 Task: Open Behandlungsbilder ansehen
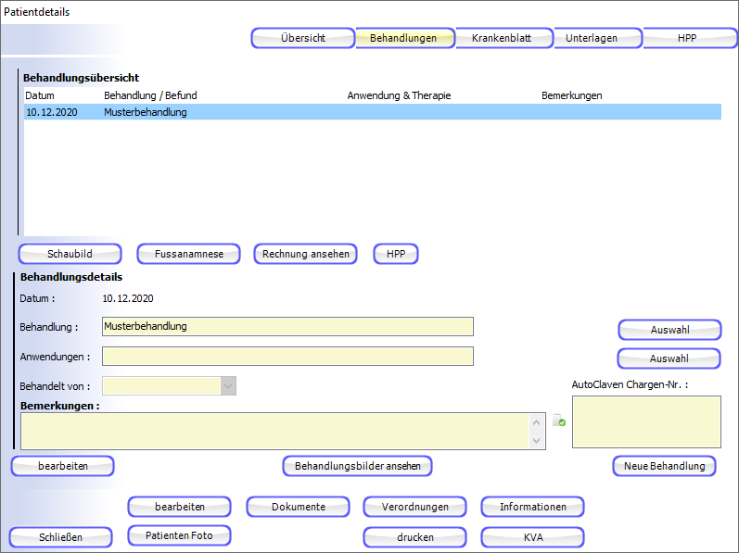[x=357, y=466]
